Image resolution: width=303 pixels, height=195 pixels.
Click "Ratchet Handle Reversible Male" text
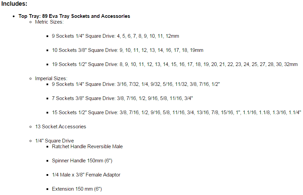[87, 147]
